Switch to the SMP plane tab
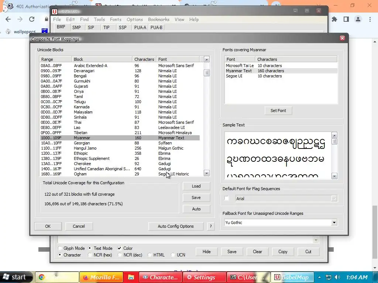 [76, 27]
